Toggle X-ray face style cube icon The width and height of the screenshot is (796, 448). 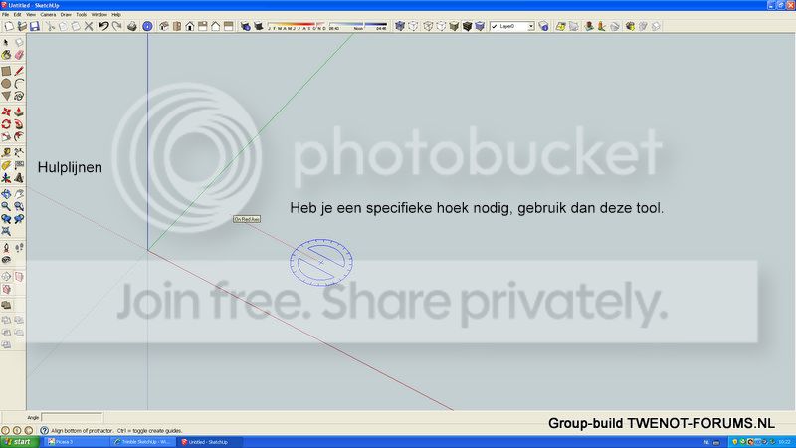click(400, 26)
